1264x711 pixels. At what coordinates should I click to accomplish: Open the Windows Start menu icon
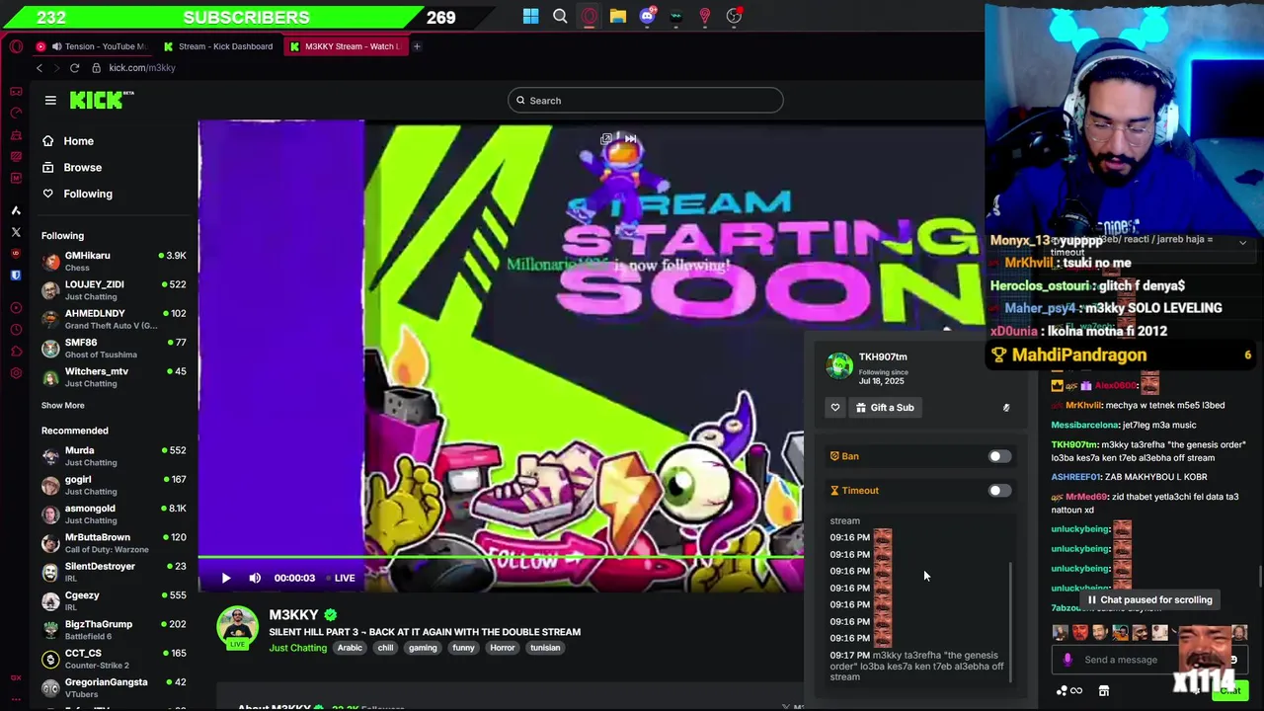tap(531, 16)
